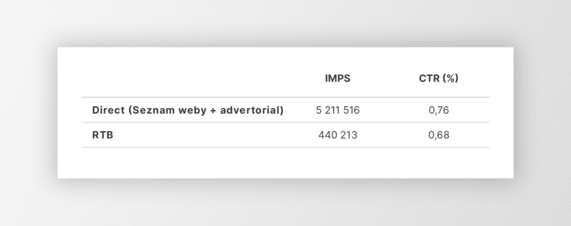
Task: Click the RTB row label
Action: [103, 135]
